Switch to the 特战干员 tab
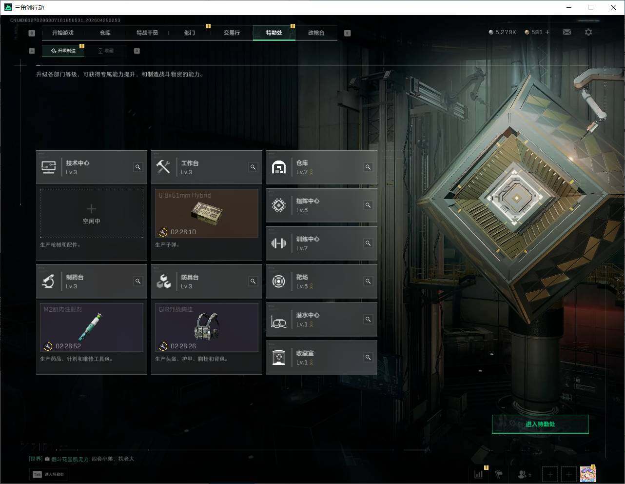The width and height of the screenshot is (625, 484). tap(147, 33)
